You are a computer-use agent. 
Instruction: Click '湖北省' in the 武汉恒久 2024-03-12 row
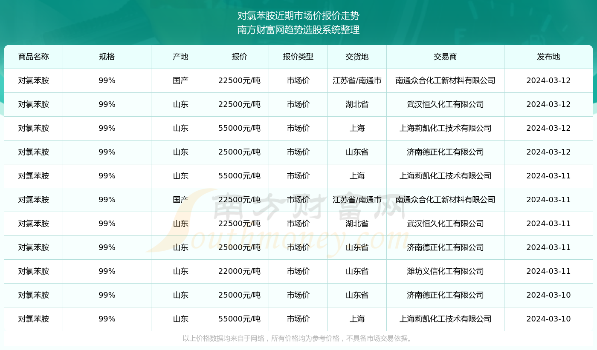[x=357, y=104]
